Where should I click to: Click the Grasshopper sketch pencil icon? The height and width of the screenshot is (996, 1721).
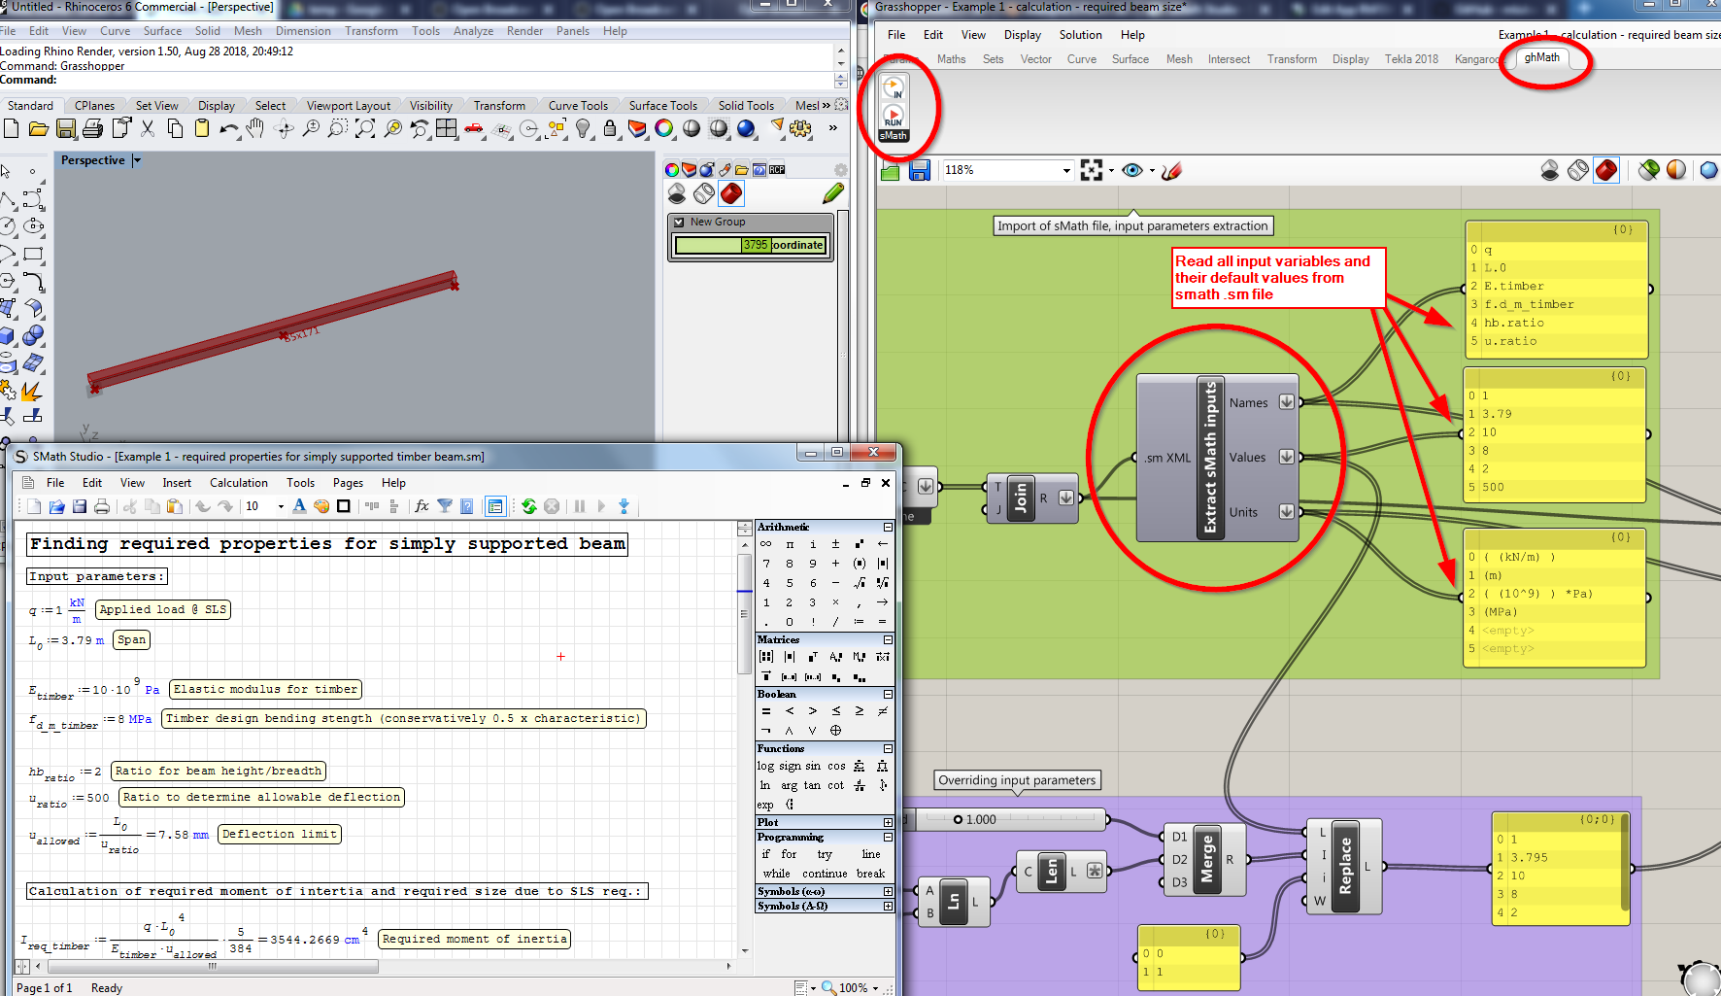click(1172, 171)
